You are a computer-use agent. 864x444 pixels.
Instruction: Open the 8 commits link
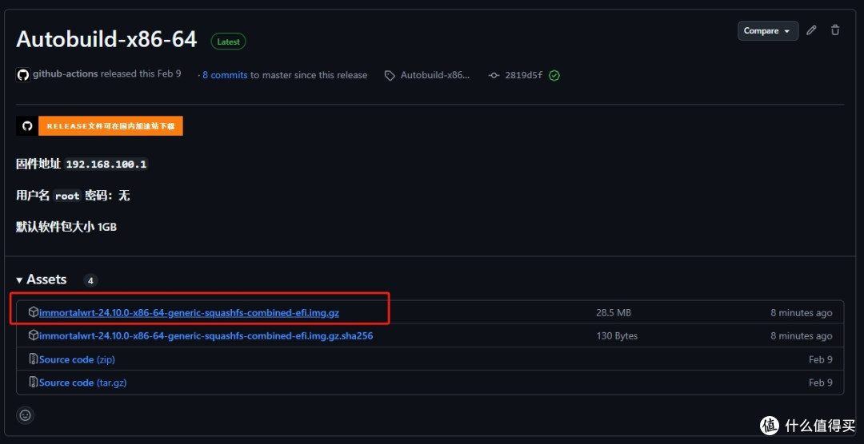pyautogui.click(x=225, y=75)
